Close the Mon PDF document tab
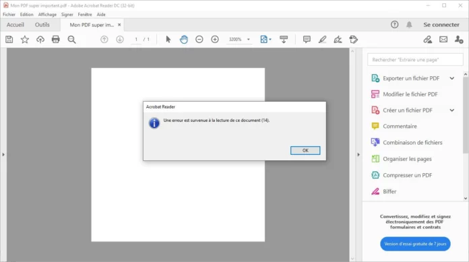469x262 pixels. pos(119,25)
